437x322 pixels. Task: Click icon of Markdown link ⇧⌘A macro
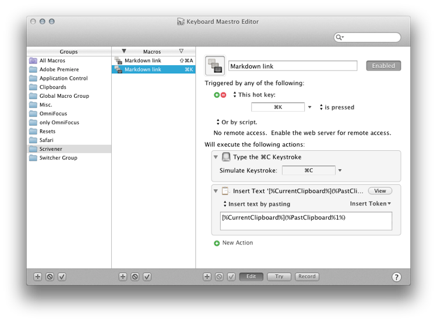118,61
